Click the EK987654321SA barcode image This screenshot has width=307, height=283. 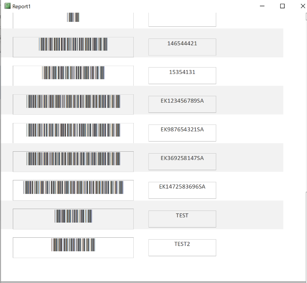click(x=73, y=130)
